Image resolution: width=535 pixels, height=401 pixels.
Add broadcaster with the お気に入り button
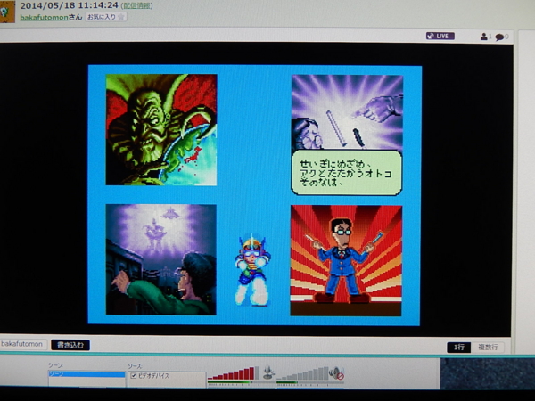coord(106,17)
